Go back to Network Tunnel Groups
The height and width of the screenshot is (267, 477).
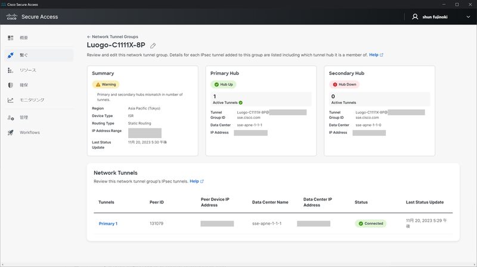pos(114,37)
